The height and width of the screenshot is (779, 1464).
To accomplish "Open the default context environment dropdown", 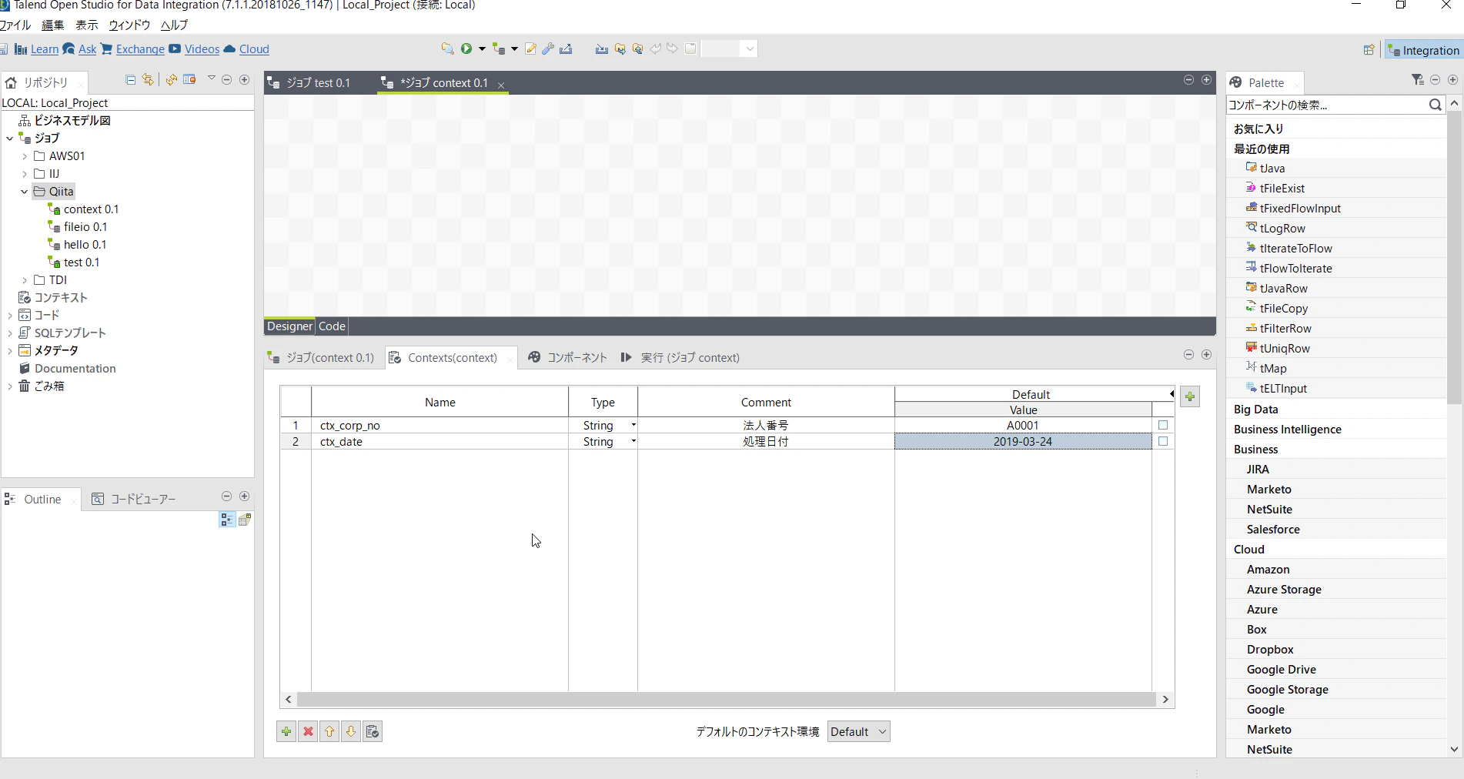I will pyautogui.click(x=859, y=731).
